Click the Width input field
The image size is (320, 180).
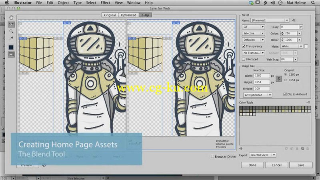pos(262,76)
